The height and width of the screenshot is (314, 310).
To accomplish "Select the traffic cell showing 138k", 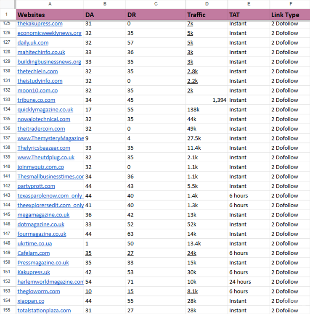I will tap(207, 110).
